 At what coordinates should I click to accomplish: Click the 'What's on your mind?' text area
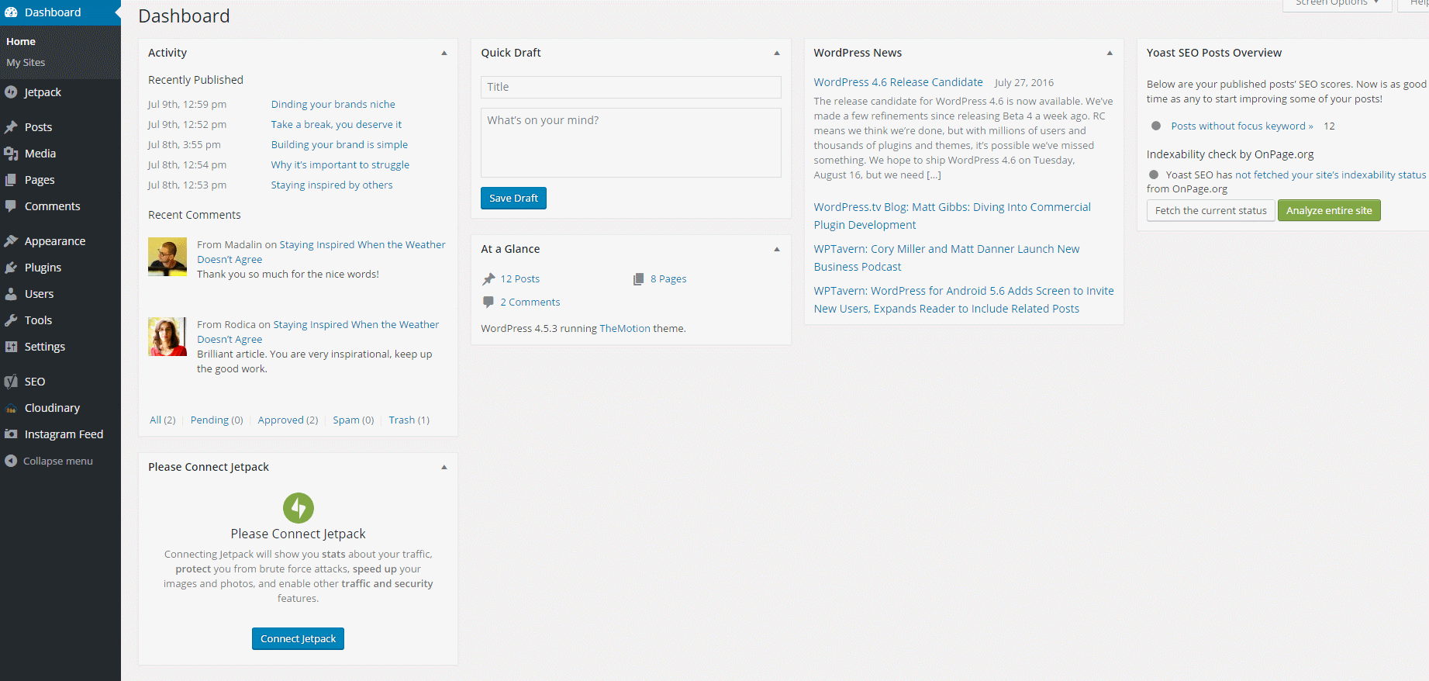pos(631,143)
